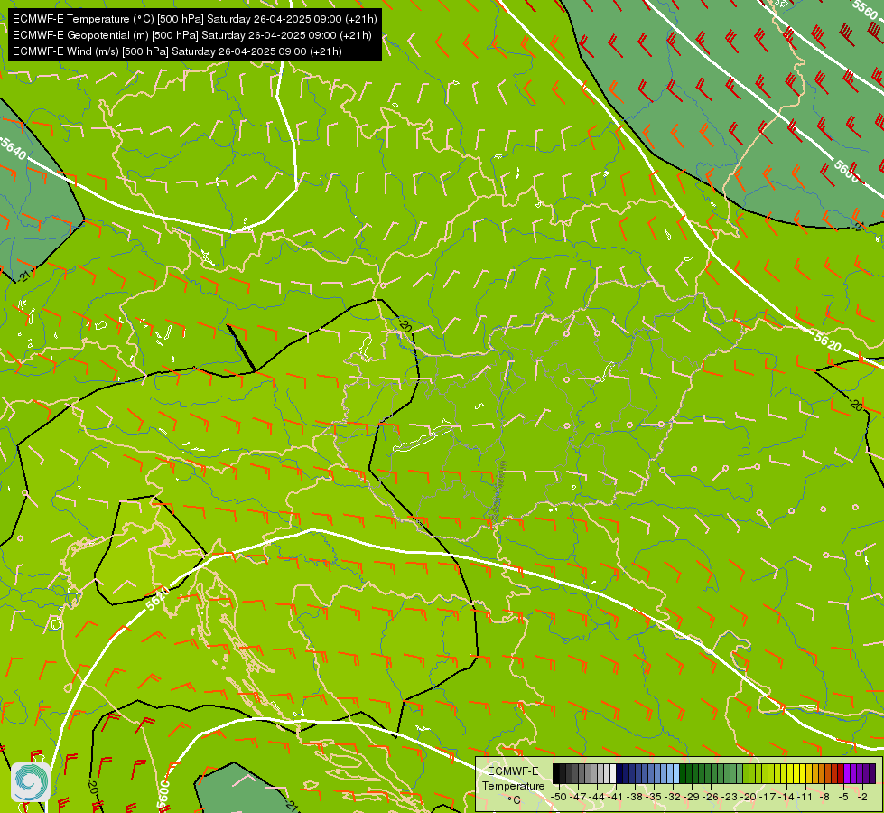This screenshot has width=884, height=813.
Task: Click the -14 legend tick label
Action: (786, 797)
